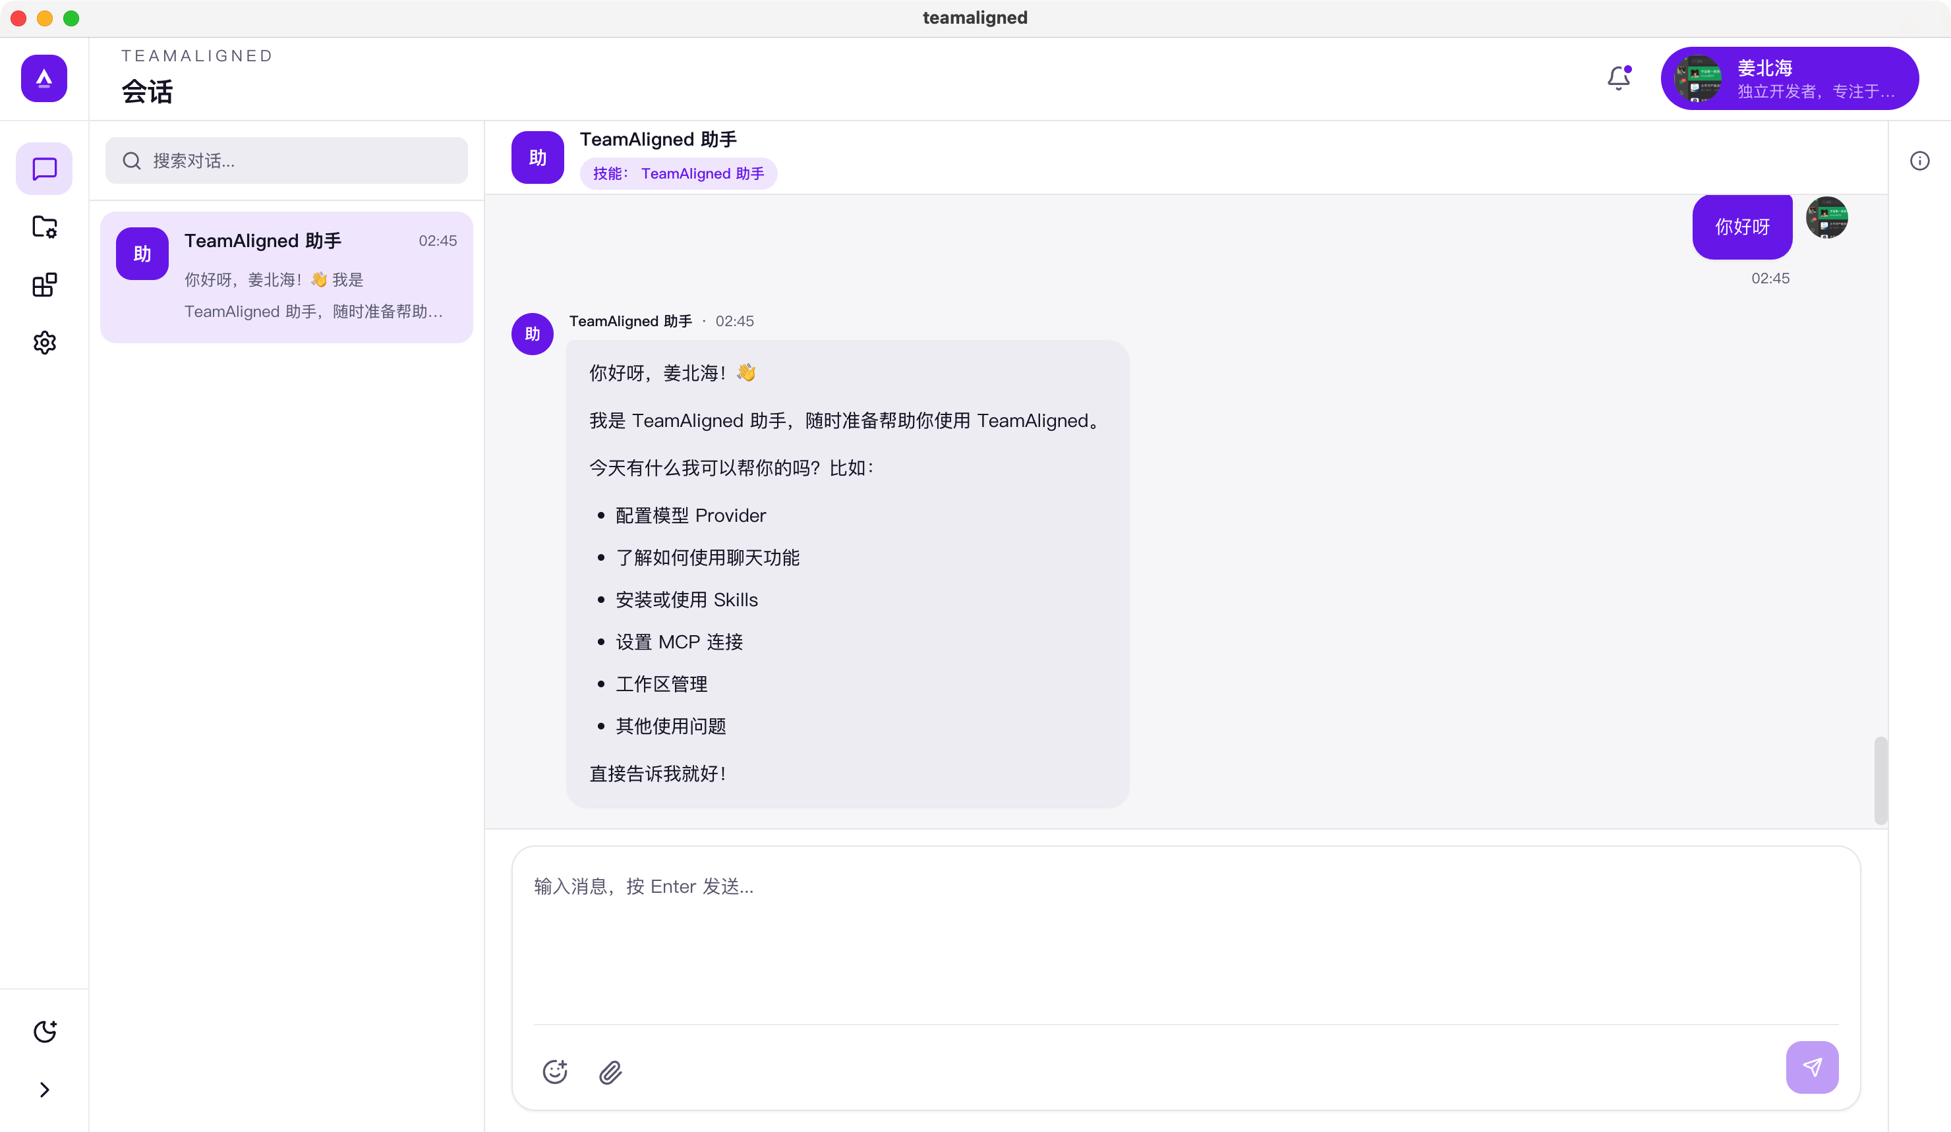
Task: Click the 助 avatar in chat header
Action: (x=537, y=158)
